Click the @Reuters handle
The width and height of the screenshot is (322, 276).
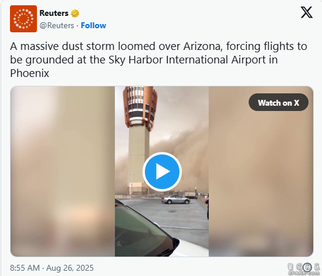[x=57, y=25]
